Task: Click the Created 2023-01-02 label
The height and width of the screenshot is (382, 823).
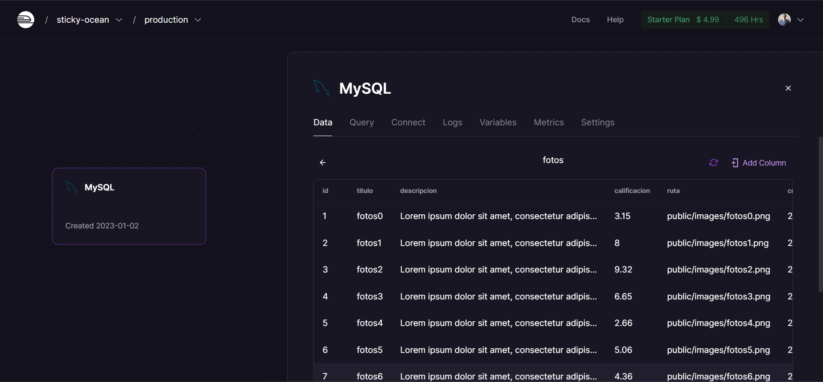Action: (102, 226)
